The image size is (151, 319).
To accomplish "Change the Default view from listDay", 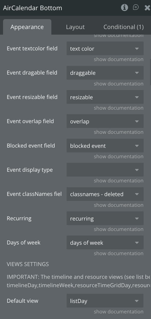I will (x=105, y=301).
